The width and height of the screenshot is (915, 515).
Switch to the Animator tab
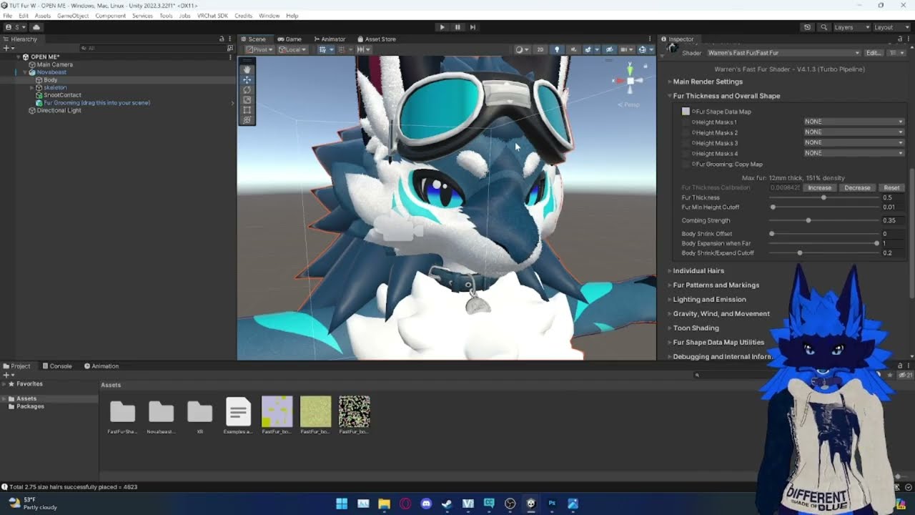(330, 39)
